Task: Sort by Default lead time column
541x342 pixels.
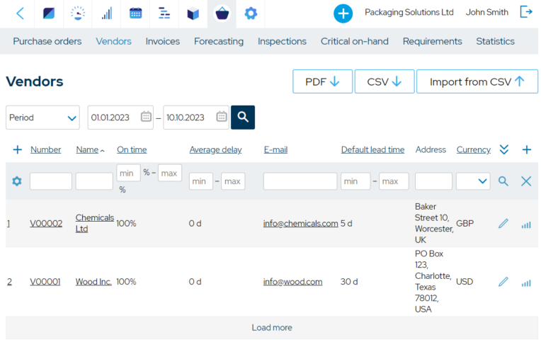Action: point(372,150)
